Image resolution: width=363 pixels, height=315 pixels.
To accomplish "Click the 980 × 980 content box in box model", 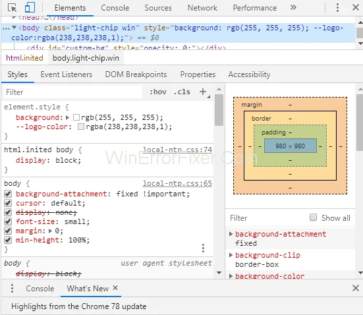I will [291, 146].
